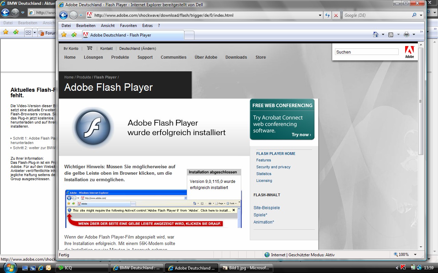
Task: Open a new blank tab
Action: (x=189, y=35)
